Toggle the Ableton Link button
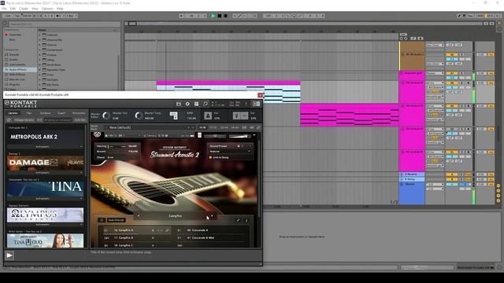Viewport: 504px width, 283px height. (x=8, y=16)
